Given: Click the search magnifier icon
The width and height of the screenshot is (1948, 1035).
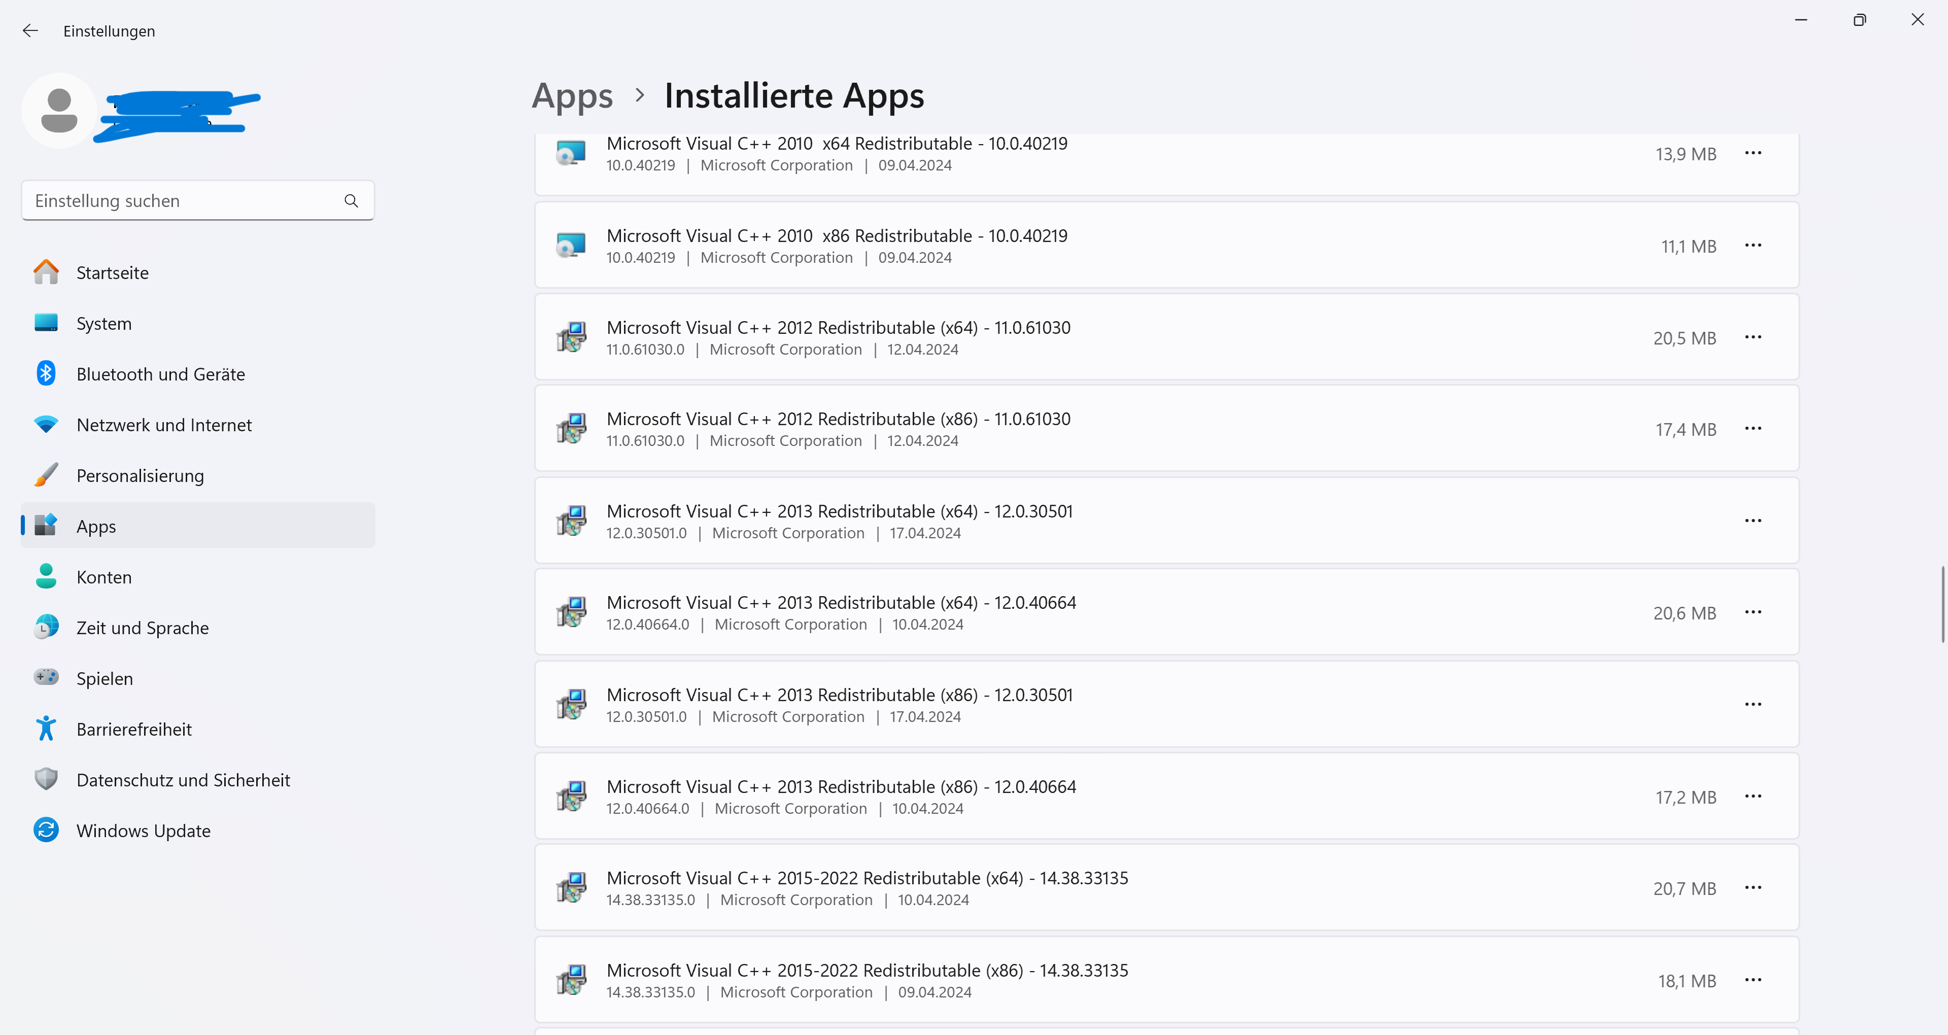Looking at the screenshot, I should (x=351, y=200).
